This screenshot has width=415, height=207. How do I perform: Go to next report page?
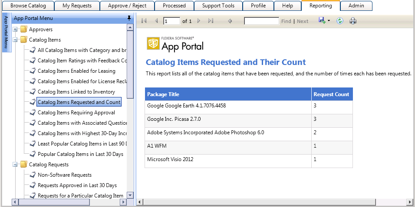click(x=199, y=21)
